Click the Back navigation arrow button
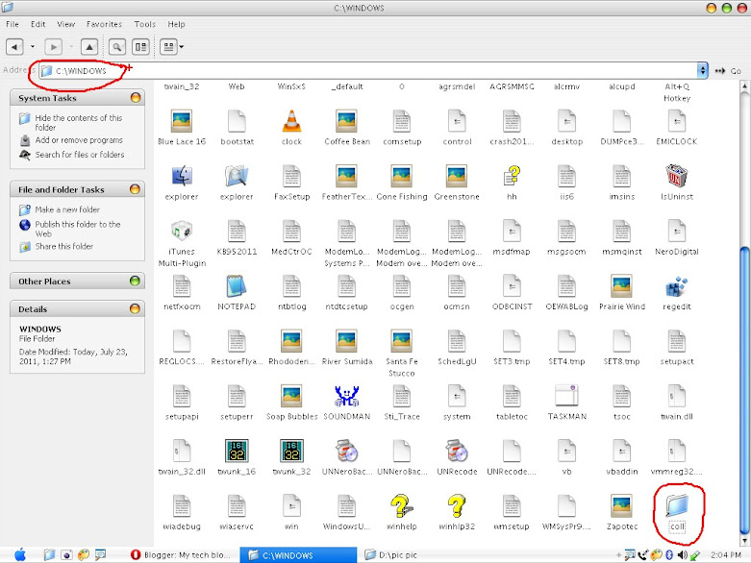The image size is (751, 563). click(14, 47)
